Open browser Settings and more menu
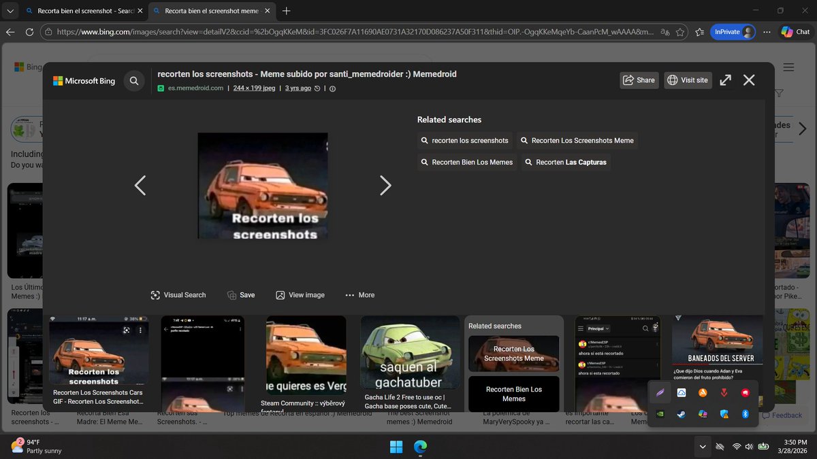Screen dimensions: 817x459 point(766,32)
